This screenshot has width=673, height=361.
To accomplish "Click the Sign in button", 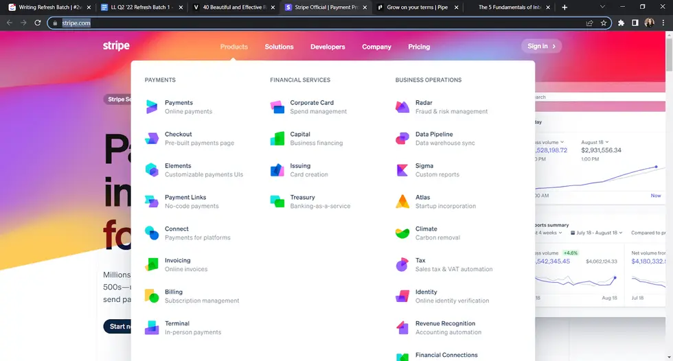I will (x=541, y=46).
